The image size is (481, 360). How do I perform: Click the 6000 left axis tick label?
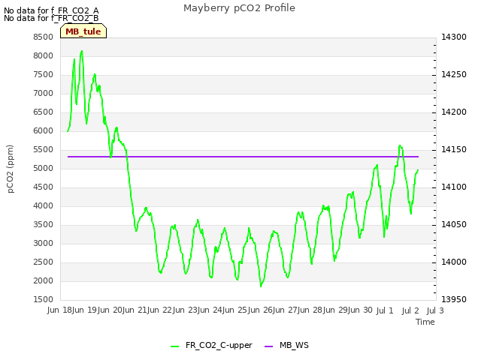click(x=44, y=130)
